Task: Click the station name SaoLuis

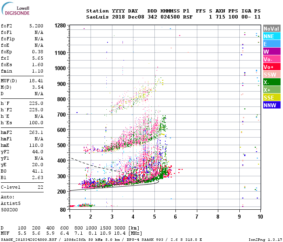Action: click(x=97, y=17)
